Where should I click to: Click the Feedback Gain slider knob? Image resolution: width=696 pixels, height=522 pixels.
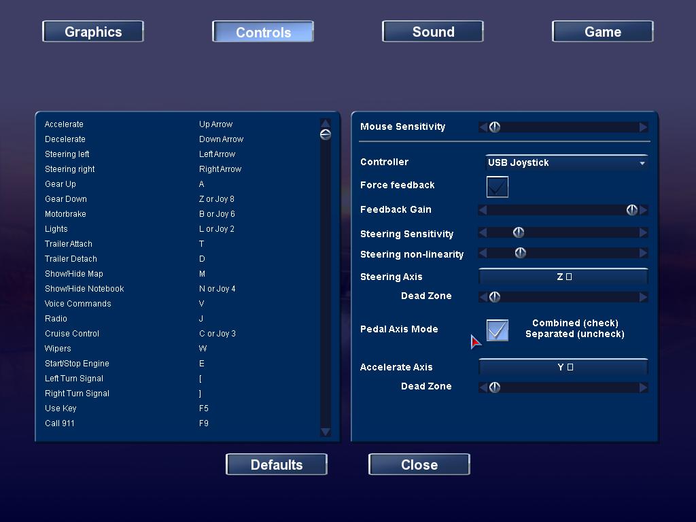[631, 210]
